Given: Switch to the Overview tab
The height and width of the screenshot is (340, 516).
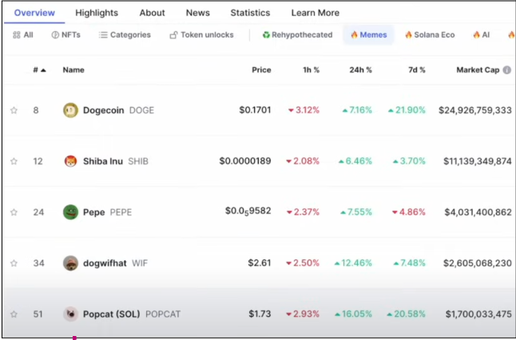Looking at the screenshot, I should 34,13.
